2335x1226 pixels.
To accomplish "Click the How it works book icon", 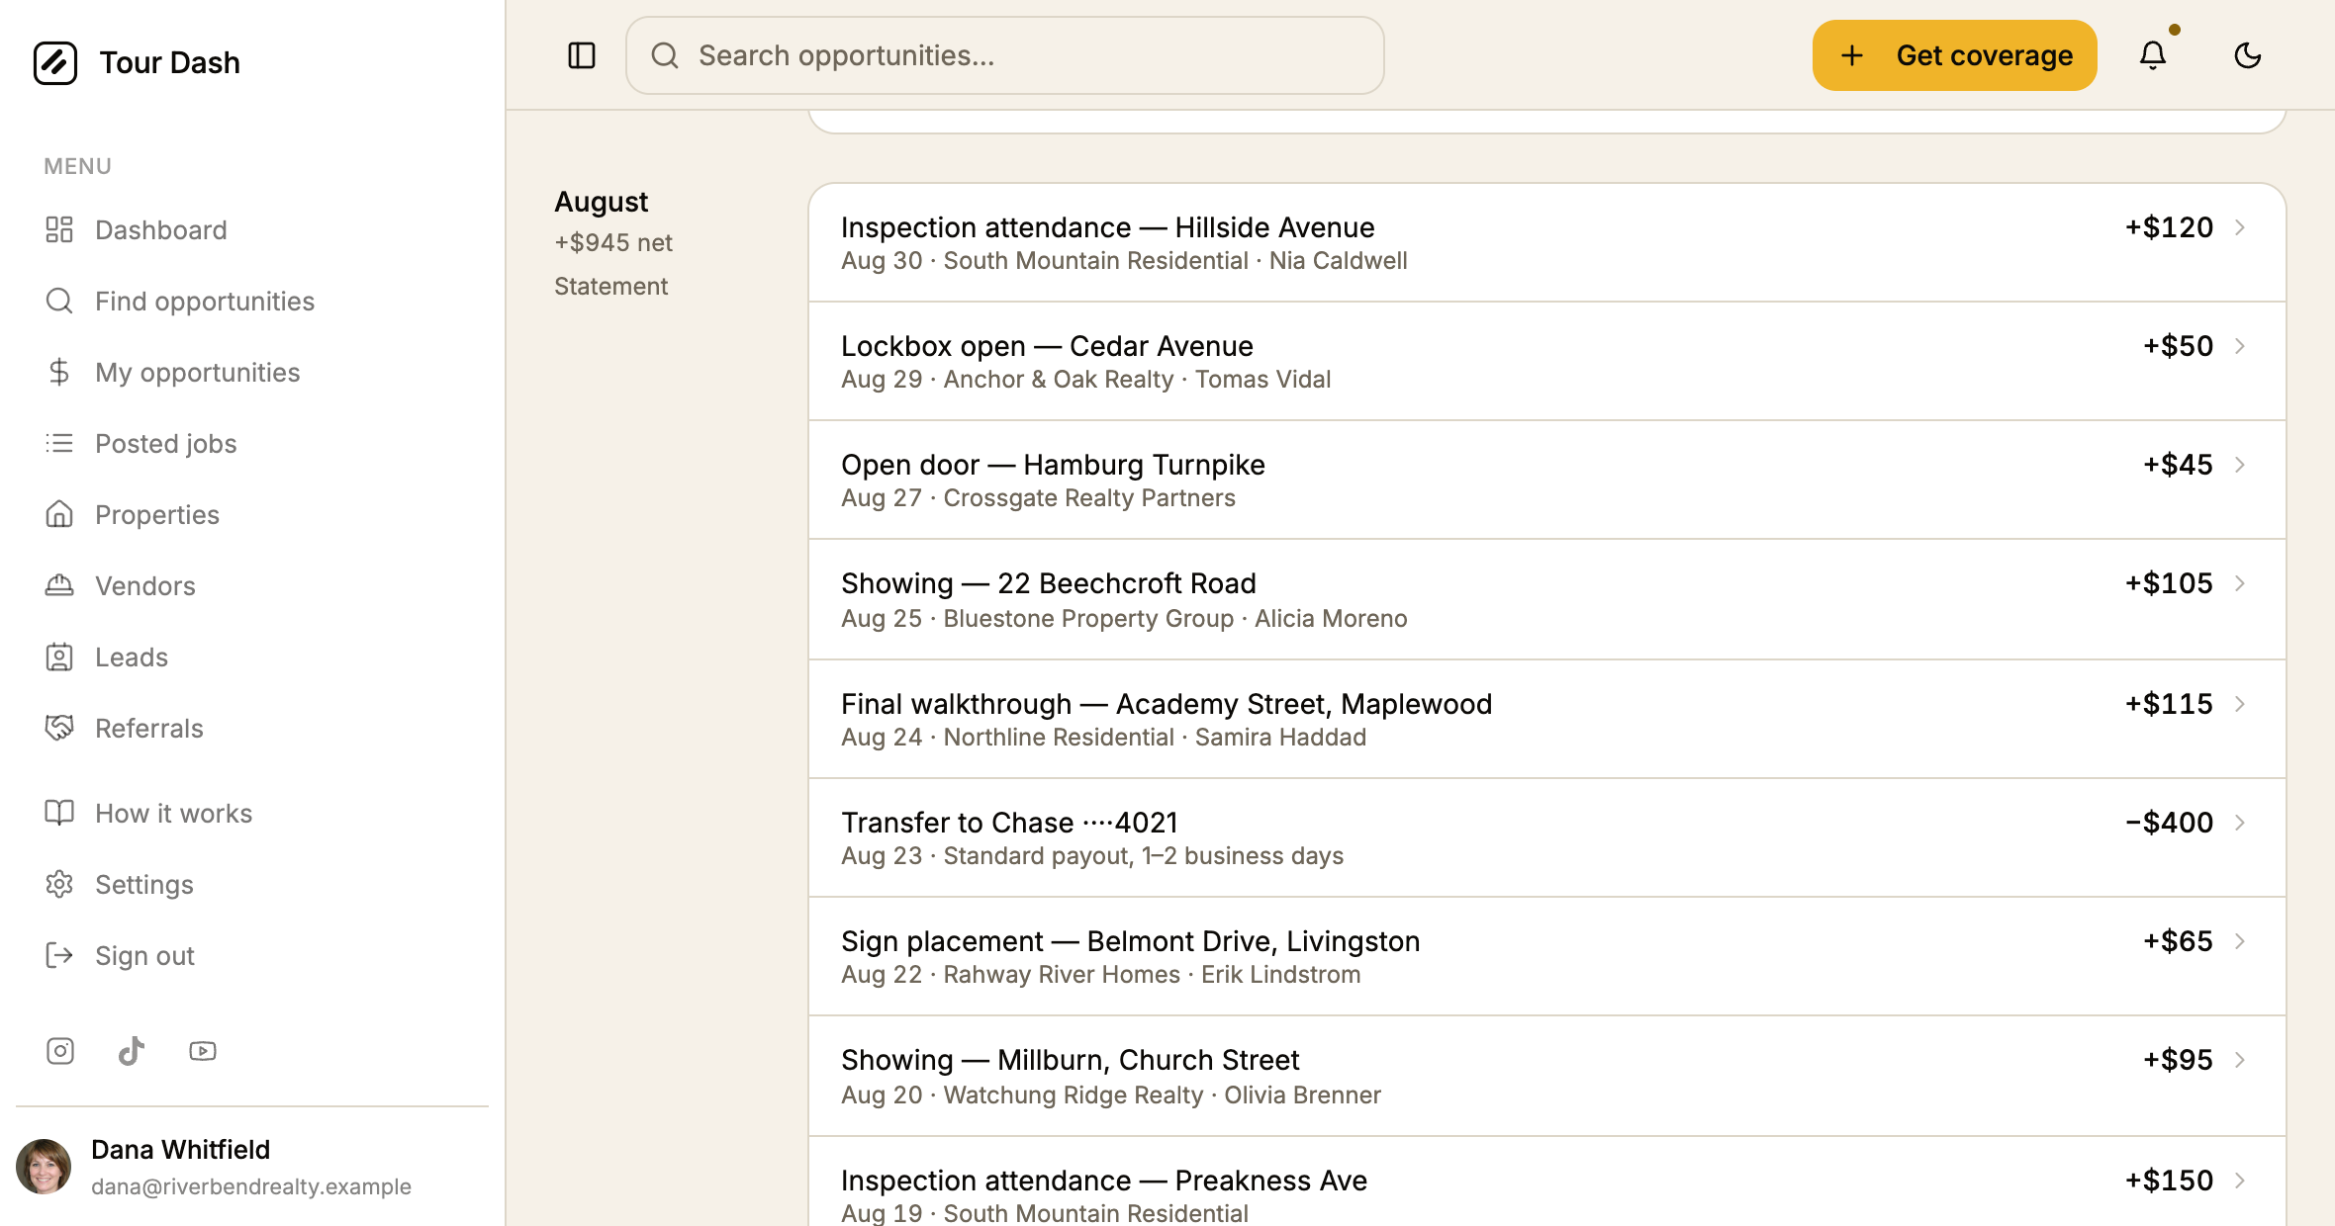I will pos(59,813).
